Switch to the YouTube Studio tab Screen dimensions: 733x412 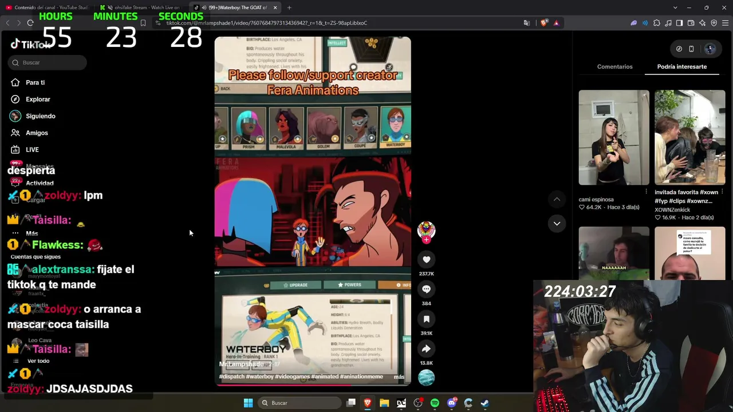tap(47, 7)
